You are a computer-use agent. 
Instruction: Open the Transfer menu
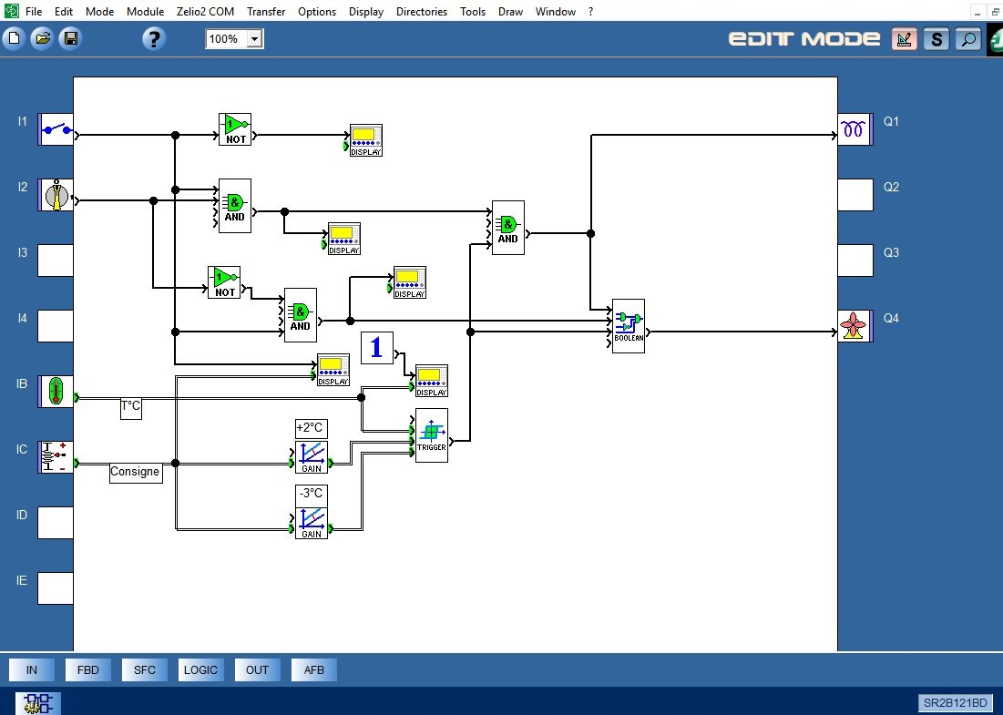pos(266,12)
